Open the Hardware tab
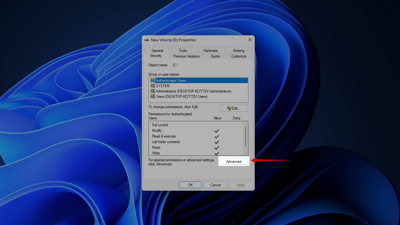 pyautogui.click(x=210, y=51)
